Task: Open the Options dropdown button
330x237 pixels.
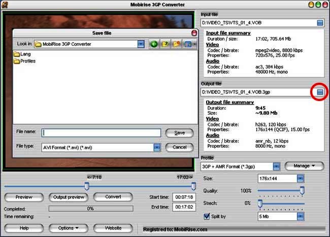Action: (x=69, y=228)
